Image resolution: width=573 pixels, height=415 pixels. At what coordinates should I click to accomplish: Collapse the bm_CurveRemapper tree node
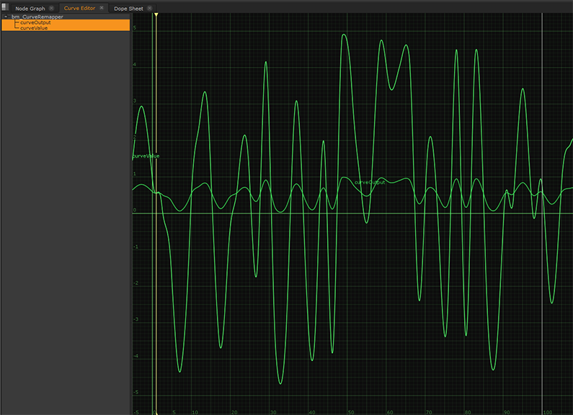coord(6,17)
